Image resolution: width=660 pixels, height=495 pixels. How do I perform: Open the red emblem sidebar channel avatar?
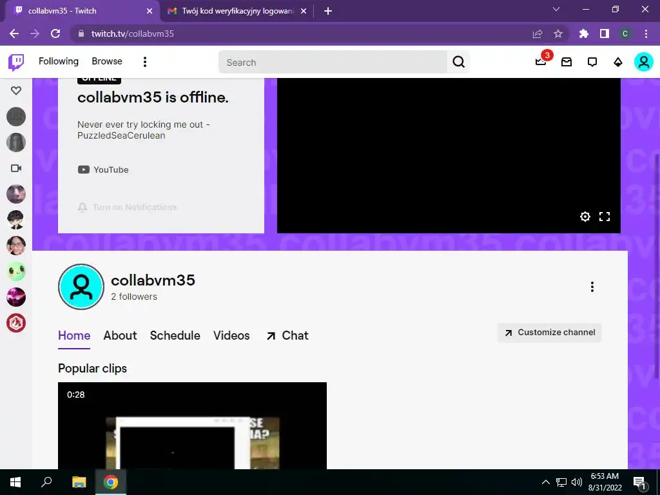pos(16,323)
